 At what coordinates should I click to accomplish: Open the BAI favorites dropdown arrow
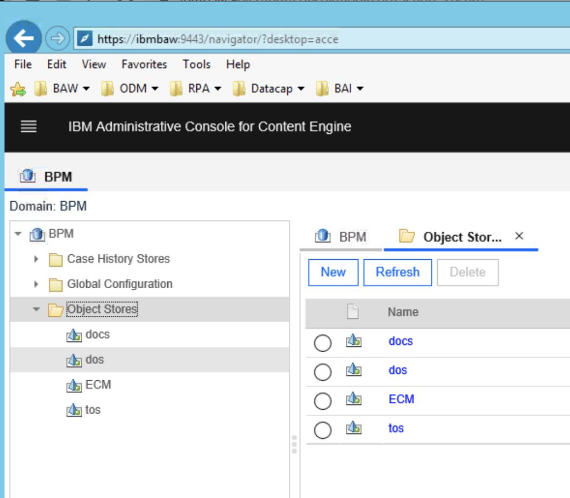point(360,89)
